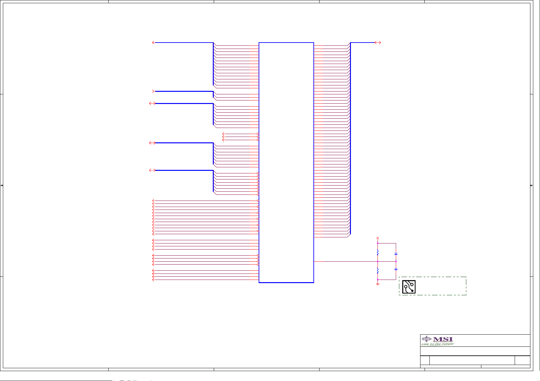
Task: Select the large blue IC component body
Action: pos(286,163)
